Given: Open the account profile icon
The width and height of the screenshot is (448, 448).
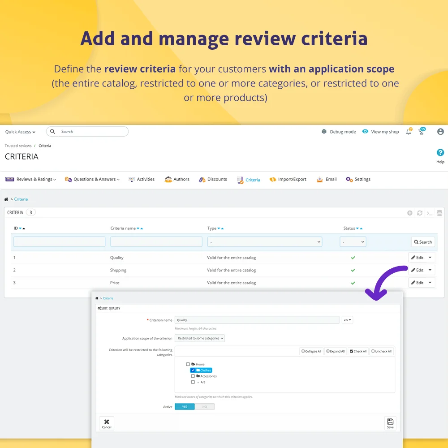Looking at the screenshot, I should tap(440, 131).
